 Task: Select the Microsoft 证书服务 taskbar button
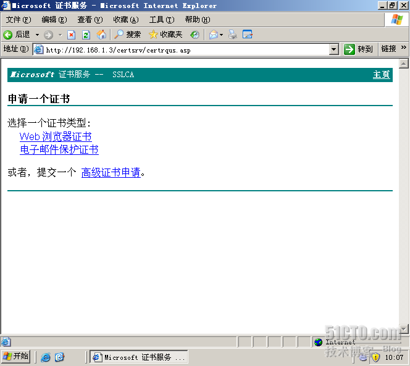tap(138, 357)
